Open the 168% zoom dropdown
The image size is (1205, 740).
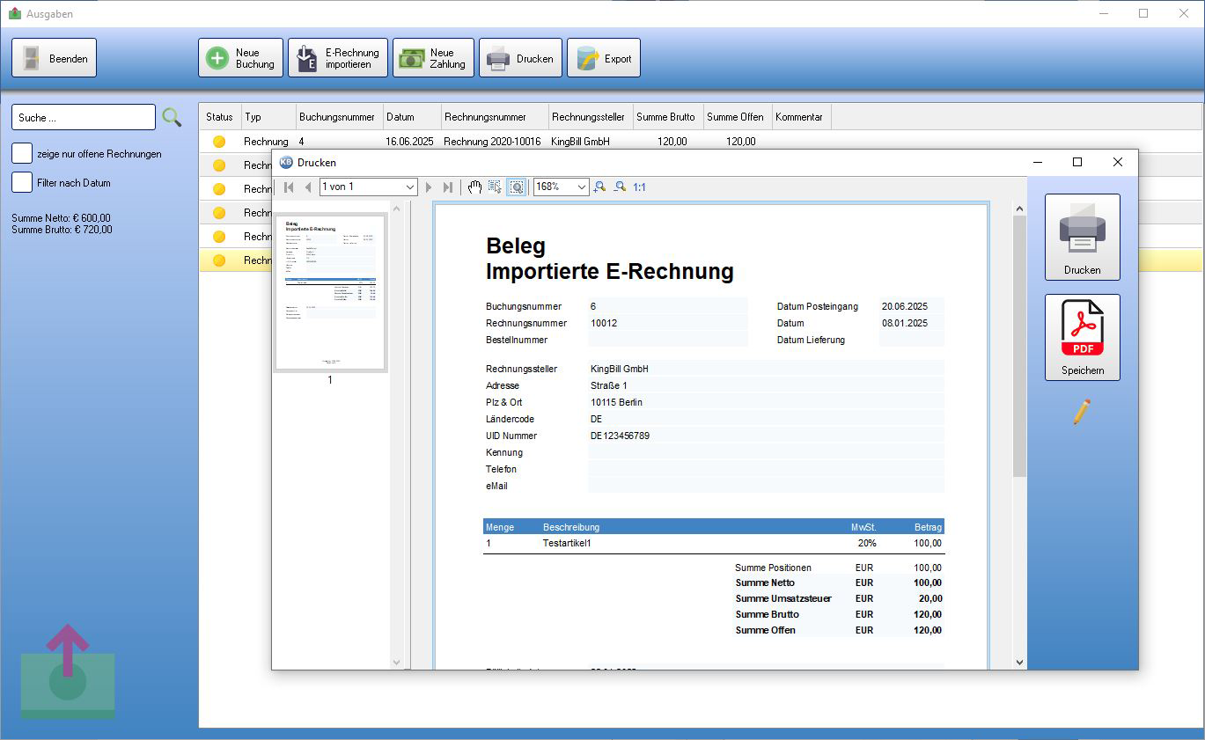tap(581, 187)
